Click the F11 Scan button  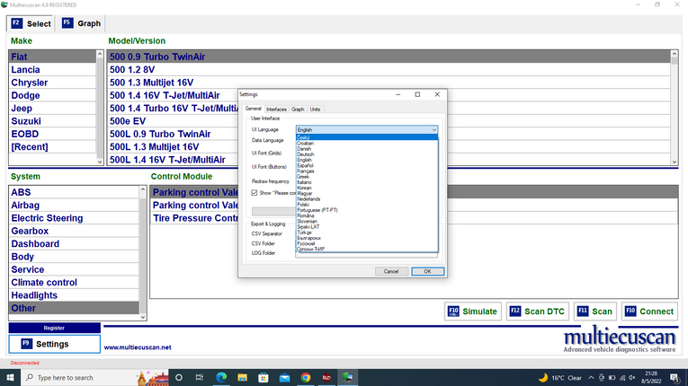tap(594, 311)
